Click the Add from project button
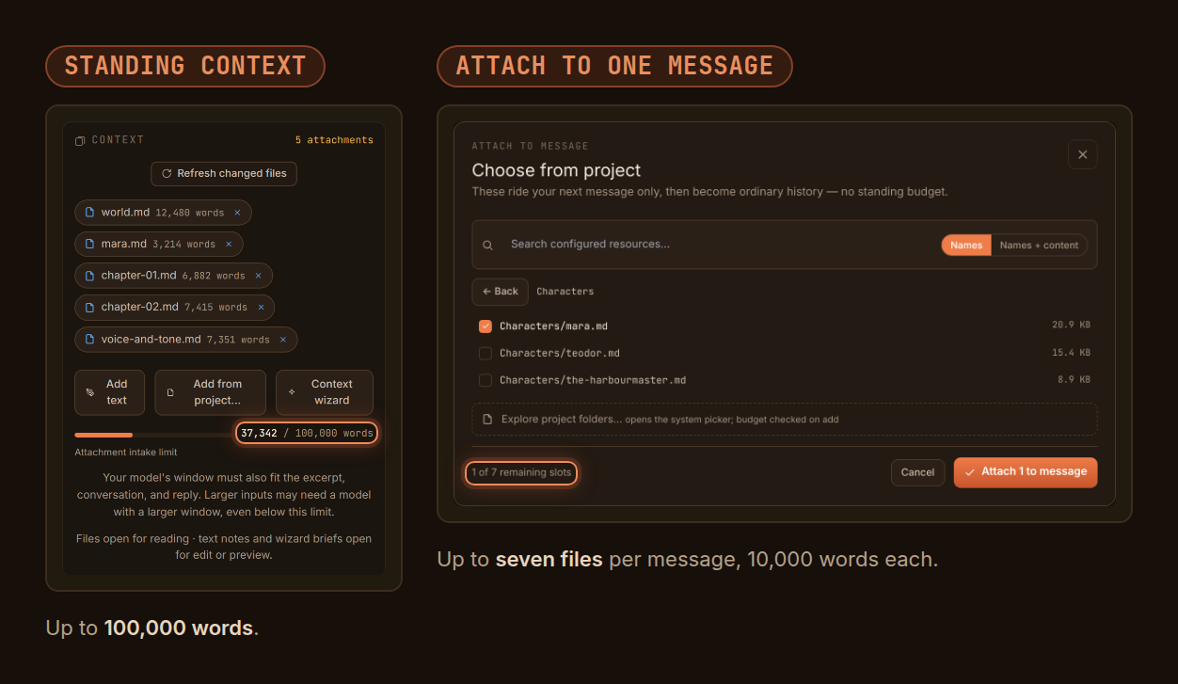This screenshot has width=1178, height=684. [210, 392]
